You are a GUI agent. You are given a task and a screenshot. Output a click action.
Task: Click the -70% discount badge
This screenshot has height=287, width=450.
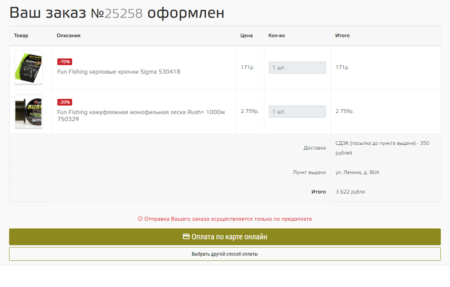(x=64, y=62)
